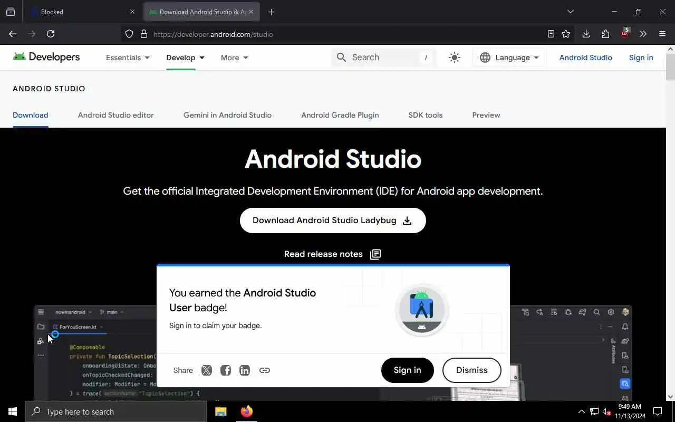Image resolution: width=675 pixels, height=422 pixels.
Task: Switch to the SDK tools tab
Action: 426,115
